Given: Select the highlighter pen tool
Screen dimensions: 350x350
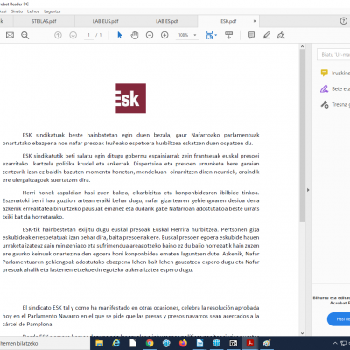Looking at the screenshot, I should point(266,35).
